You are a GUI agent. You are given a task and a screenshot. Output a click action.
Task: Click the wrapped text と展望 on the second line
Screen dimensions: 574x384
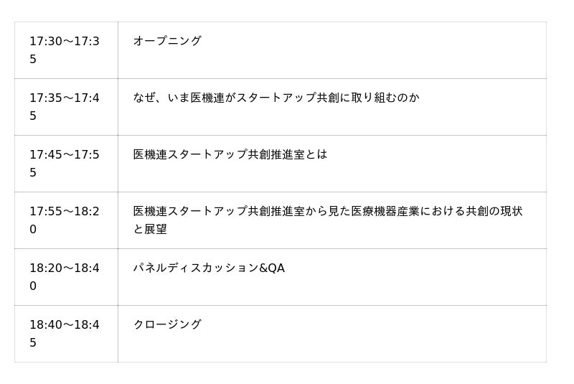tap(150, 230)
